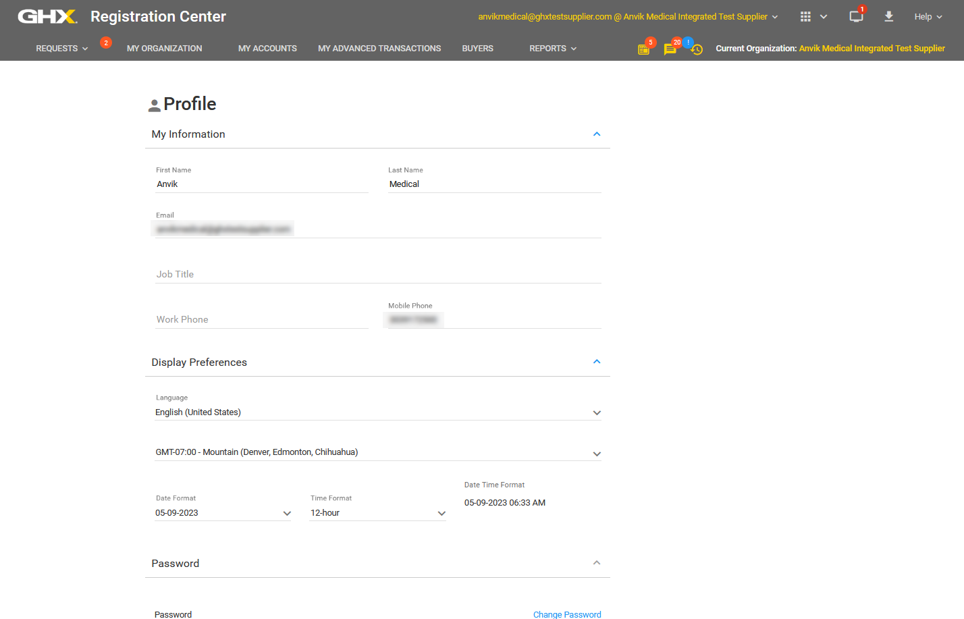Collapse the Password section

[x=596, y=563]
